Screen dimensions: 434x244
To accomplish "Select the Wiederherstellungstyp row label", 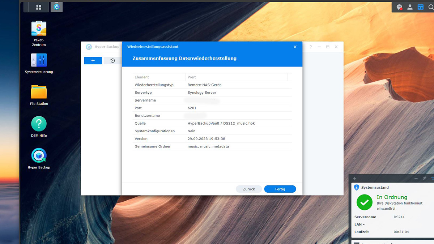I will 154,85.
